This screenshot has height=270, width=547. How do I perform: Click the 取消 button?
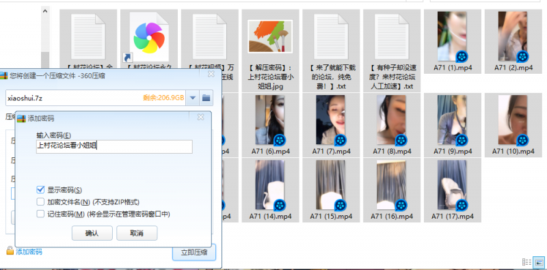pos(137,233)
